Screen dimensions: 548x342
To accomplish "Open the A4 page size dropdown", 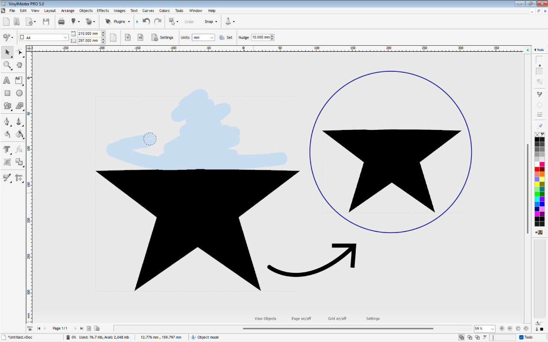I will (x=66, y=38).
